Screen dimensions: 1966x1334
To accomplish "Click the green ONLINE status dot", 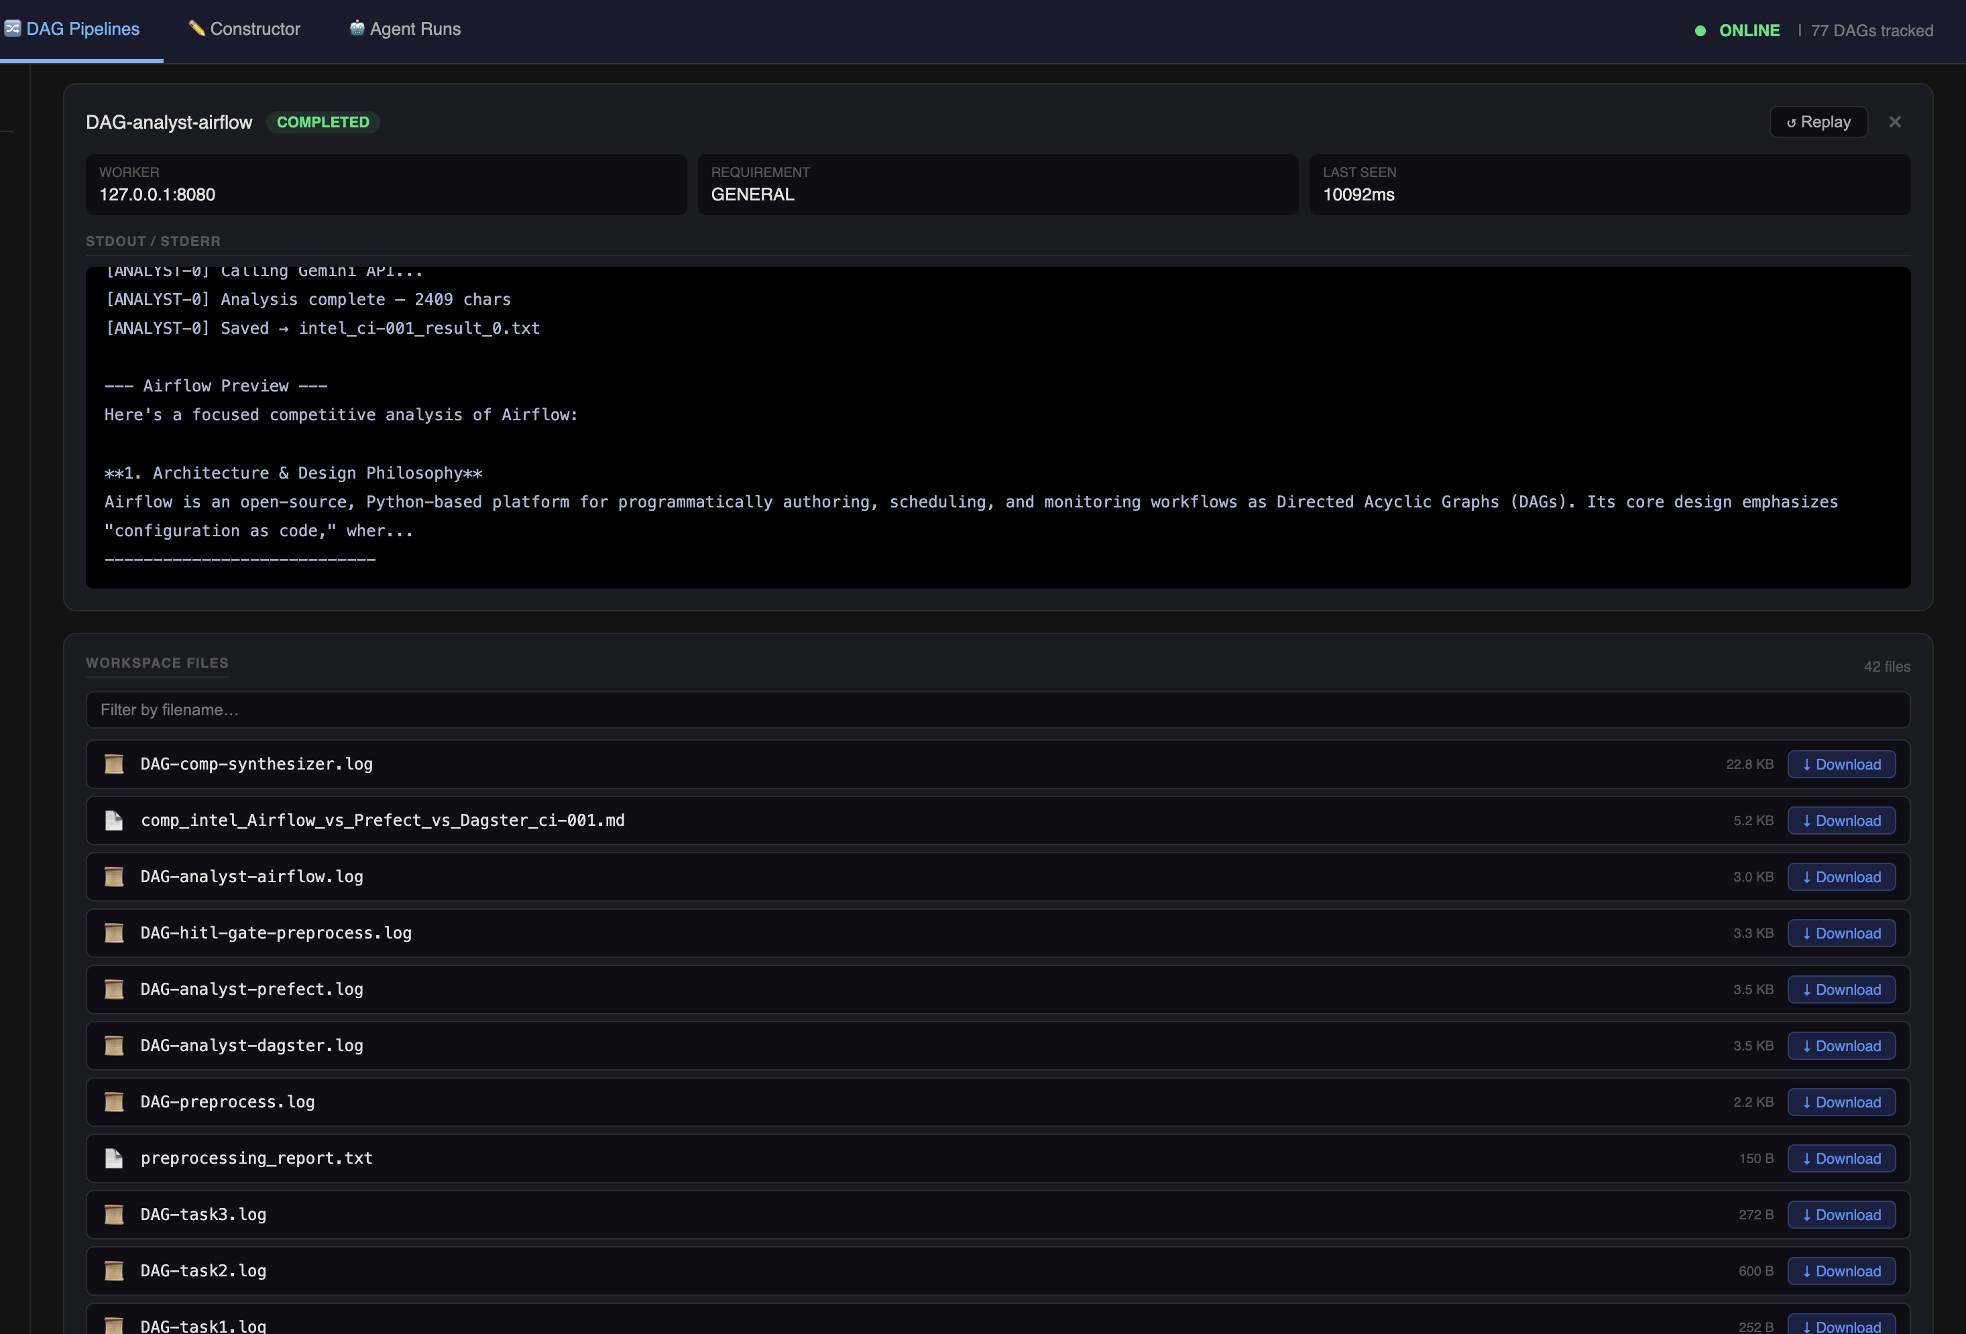I will (x=1700, y=30).
